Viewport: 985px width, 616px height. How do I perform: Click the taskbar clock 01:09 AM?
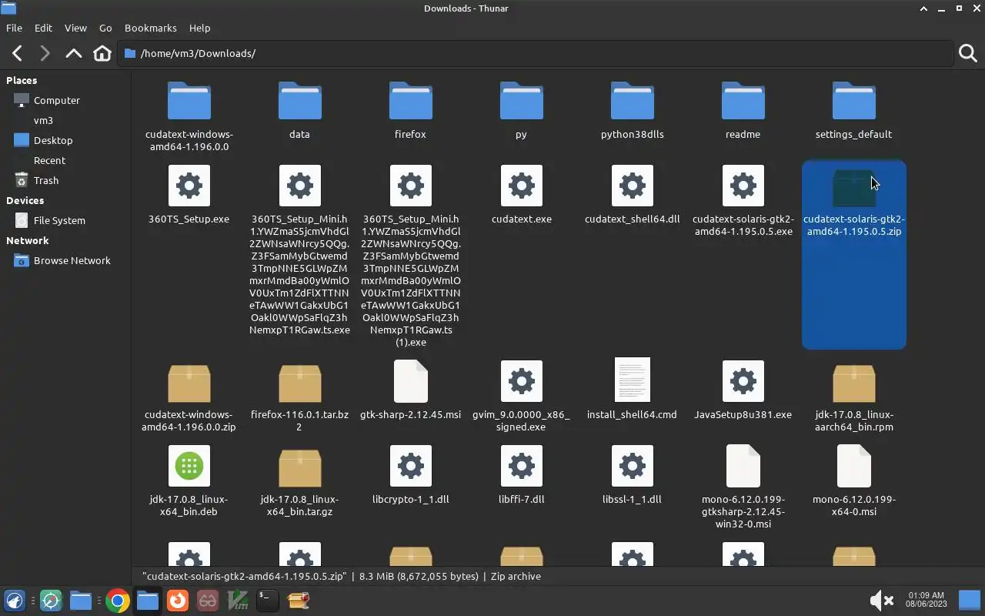tap(926, 601)
